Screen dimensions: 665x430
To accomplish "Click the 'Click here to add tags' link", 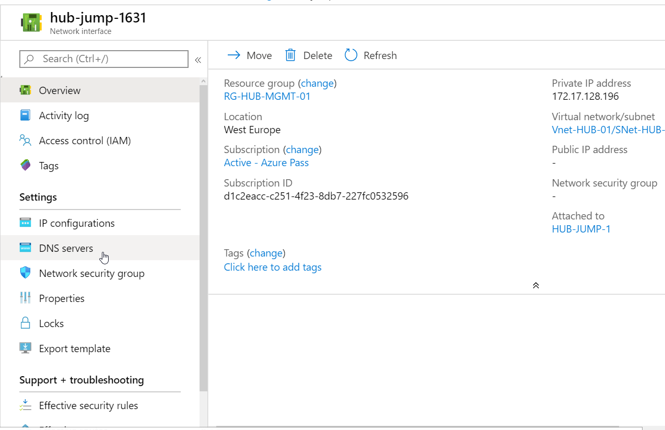I will click(x=273, y=267).
